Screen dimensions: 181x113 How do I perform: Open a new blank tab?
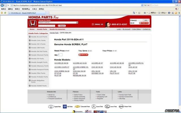pyautogui.click(x=48, y=13)
